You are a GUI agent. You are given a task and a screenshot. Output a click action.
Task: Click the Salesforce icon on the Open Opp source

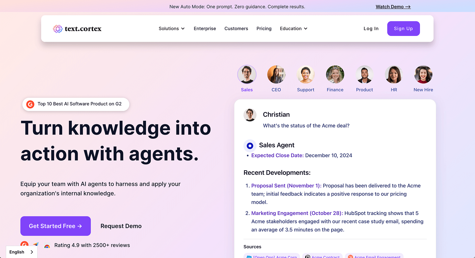point(249,256)
